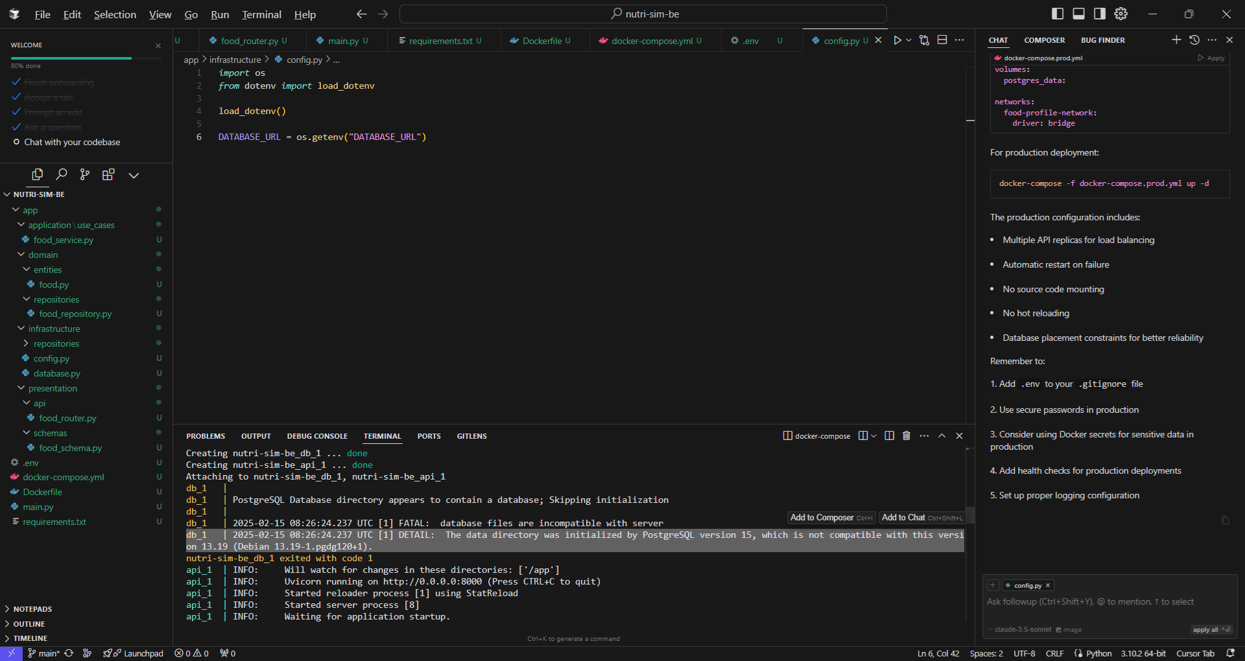
Task: Synchronize changes icon in status bar
Action: click(69, 653)
